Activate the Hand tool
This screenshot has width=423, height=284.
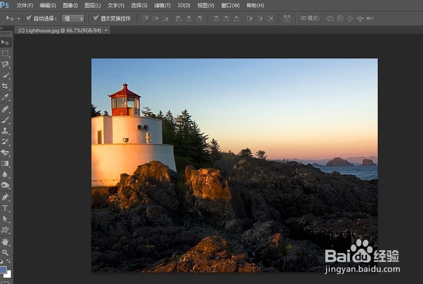[5, 242]
